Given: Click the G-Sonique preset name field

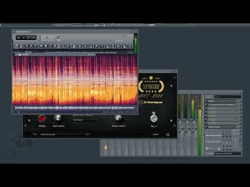Looking at the screenshot, I should pos(61,135).
